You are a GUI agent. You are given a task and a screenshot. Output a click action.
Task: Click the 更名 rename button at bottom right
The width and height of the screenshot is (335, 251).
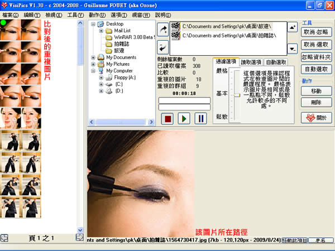click(x=320, y=240)
